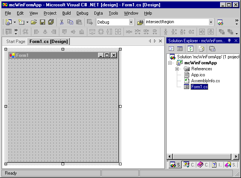The width and height of the screenshot is (241, 178).
Task: Switch to Class View bottom tab
Action: coord(189,165)
